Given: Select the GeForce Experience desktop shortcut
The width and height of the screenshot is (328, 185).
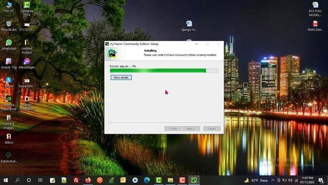Looking at the screenshot, I should [9, 103].
